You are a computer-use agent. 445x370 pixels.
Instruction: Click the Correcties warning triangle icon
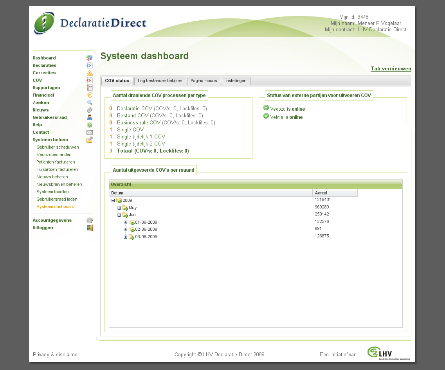[x=89, y=73]
